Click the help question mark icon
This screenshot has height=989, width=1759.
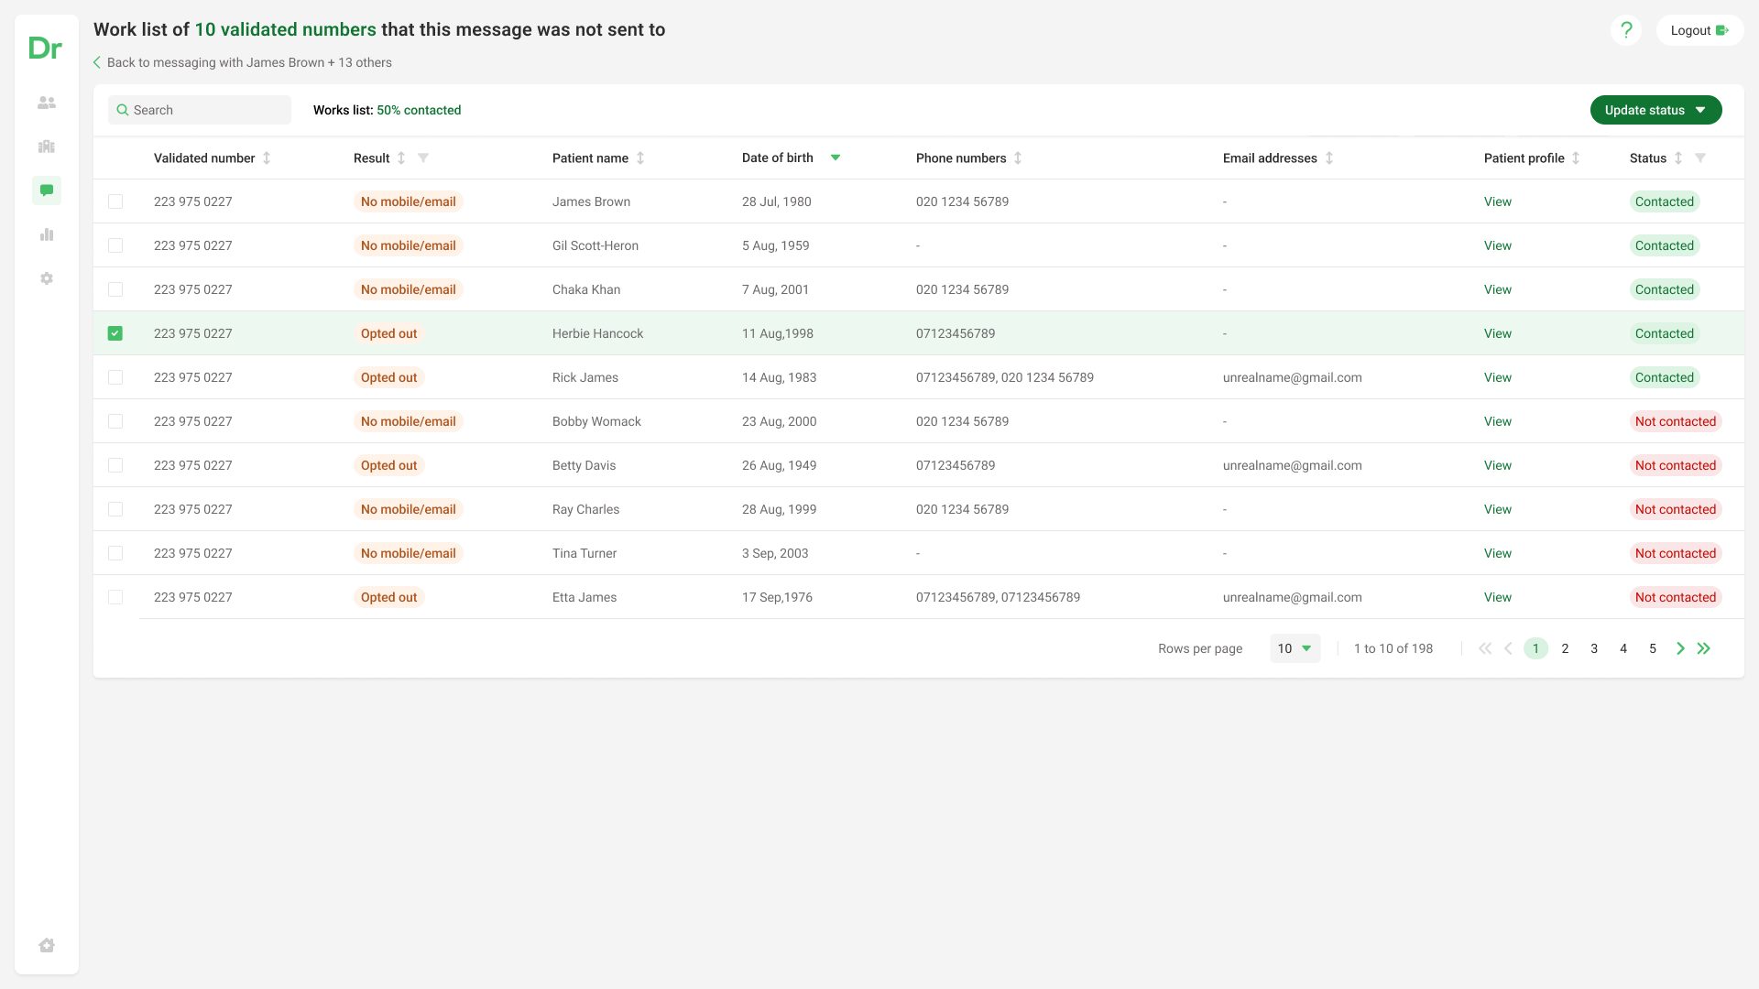tap(1626, 30)
